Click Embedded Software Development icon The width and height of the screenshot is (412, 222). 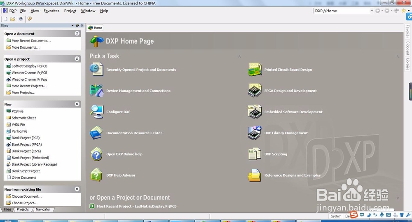pos(255,112)
